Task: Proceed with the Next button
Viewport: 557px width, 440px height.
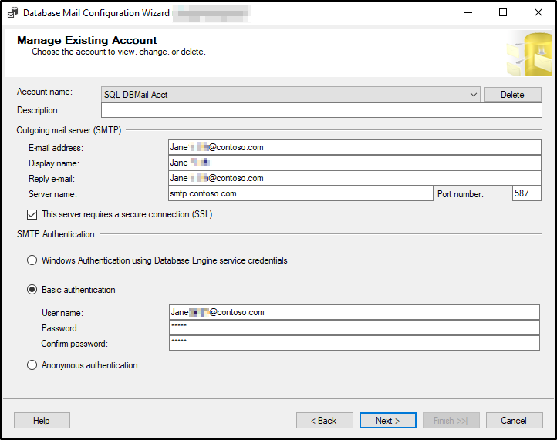Action: pos(387,421)
